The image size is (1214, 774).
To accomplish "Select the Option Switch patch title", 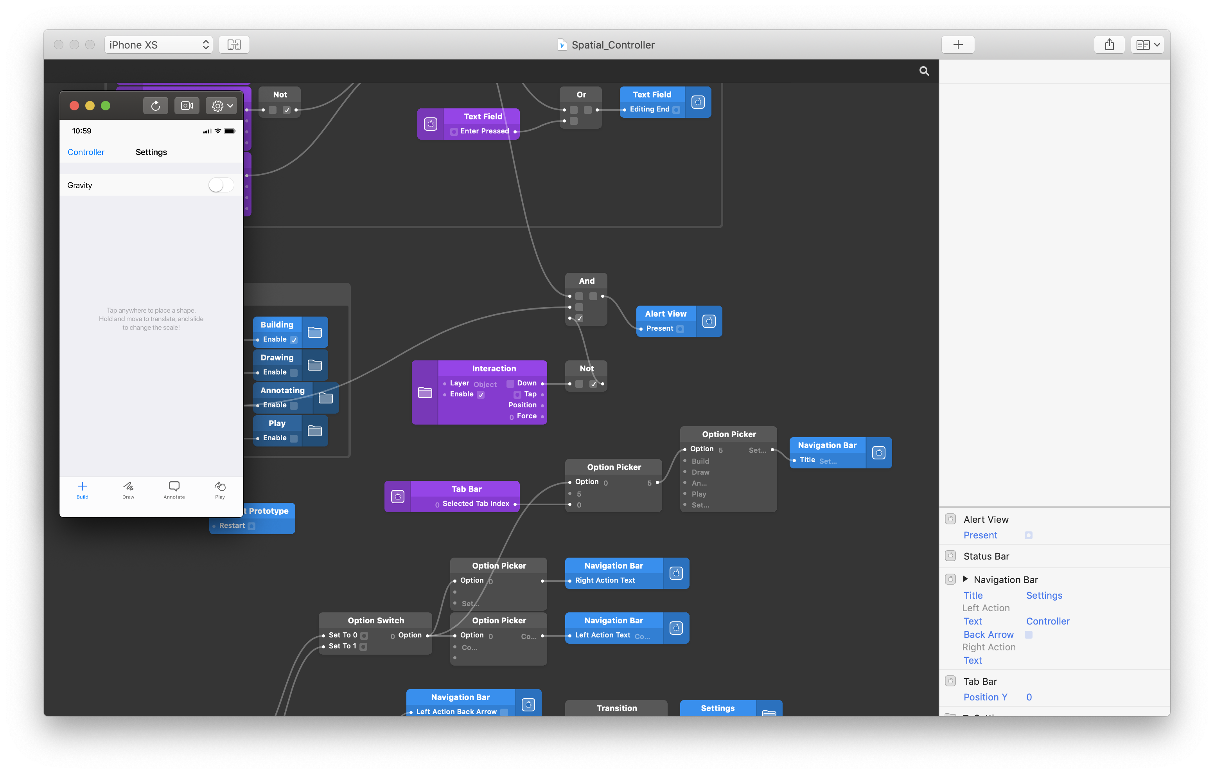I will (375, 621).
